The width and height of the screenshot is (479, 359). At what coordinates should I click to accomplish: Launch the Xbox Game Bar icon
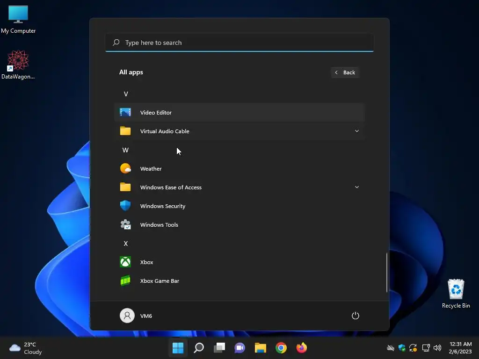pos(125,280)
